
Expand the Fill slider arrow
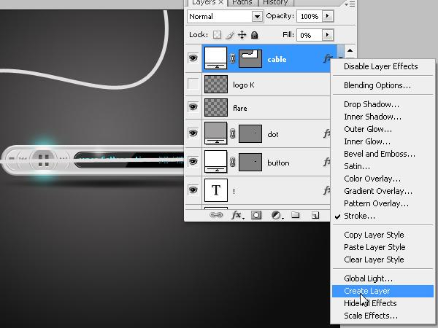pos(328,35)
